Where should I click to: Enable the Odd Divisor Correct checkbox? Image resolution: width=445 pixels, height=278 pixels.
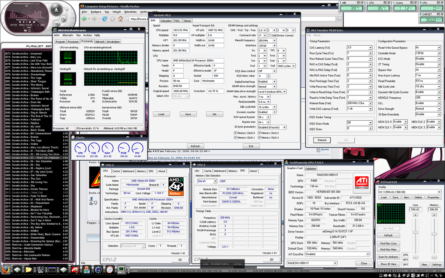(270, 36)
